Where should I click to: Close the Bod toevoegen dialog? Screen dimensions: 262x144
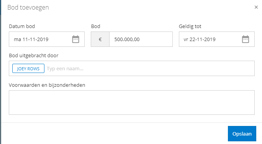[256, 7]
